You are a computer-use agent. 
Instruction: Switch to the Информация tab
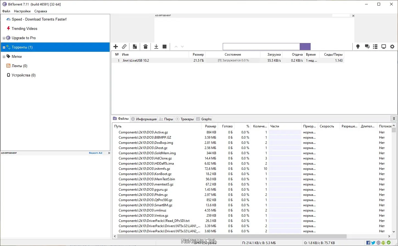coord(144,119)
